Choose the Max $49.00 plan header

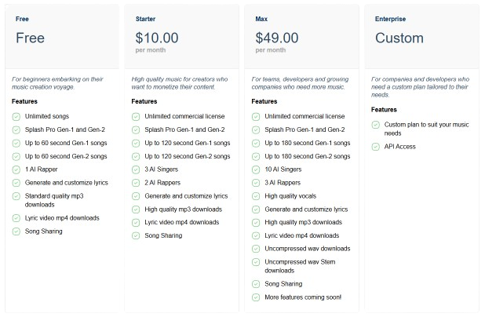(301, 37)
